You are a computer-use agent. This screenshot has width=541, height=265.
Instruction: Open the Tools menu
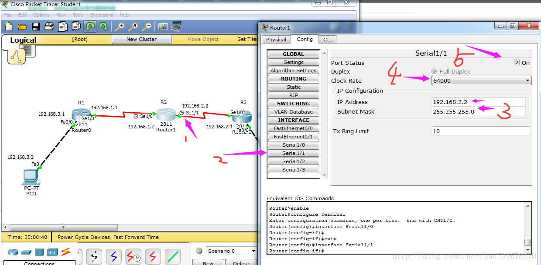pos(78,15)
